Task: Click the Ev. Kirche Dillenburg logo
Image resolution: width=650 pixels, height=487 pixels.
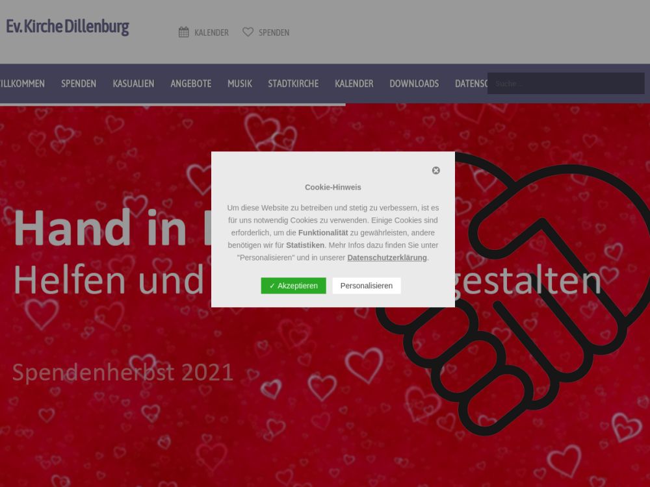Action: tap(68, 27)
